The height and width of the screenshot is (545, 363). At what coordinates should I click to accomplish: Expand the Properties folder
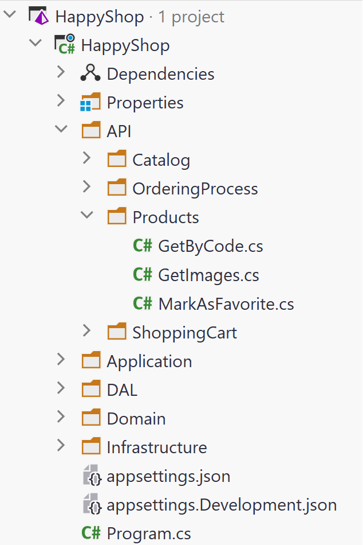[x=61, y=100]
